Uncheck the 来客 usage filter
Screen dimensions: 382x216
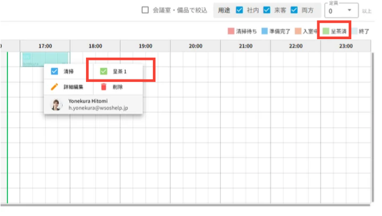[267, 10]
